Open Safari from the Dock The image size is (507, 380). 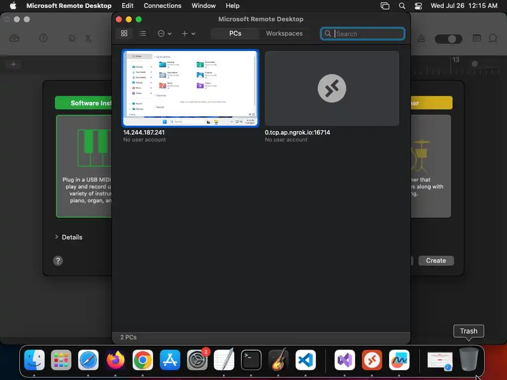pos(88,360)
